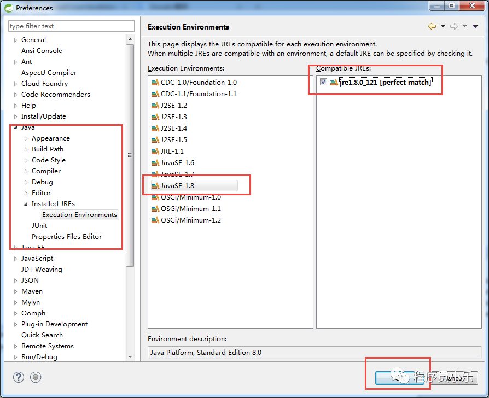Click the tree scrollbar up arrow
Image resolution: width=489 pixels, height=398 pixels.
(x=130, y=39)
